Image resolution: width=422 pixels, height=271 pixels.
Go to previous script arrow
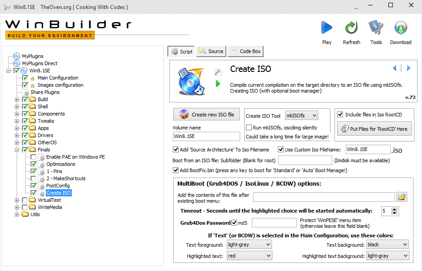pyautogui.click(x=395, y=68)
